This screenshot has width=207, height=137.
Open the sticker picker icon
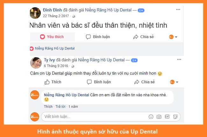click(x=175, y=117)
